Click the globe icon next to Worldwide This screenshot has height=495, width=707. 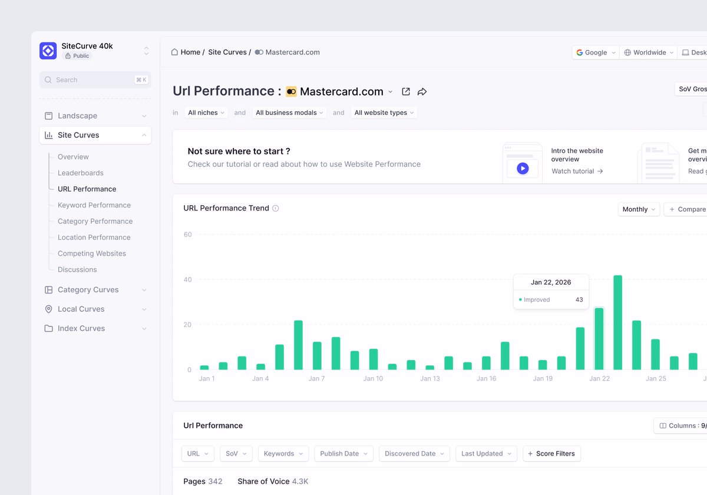[x=627, y=52]
